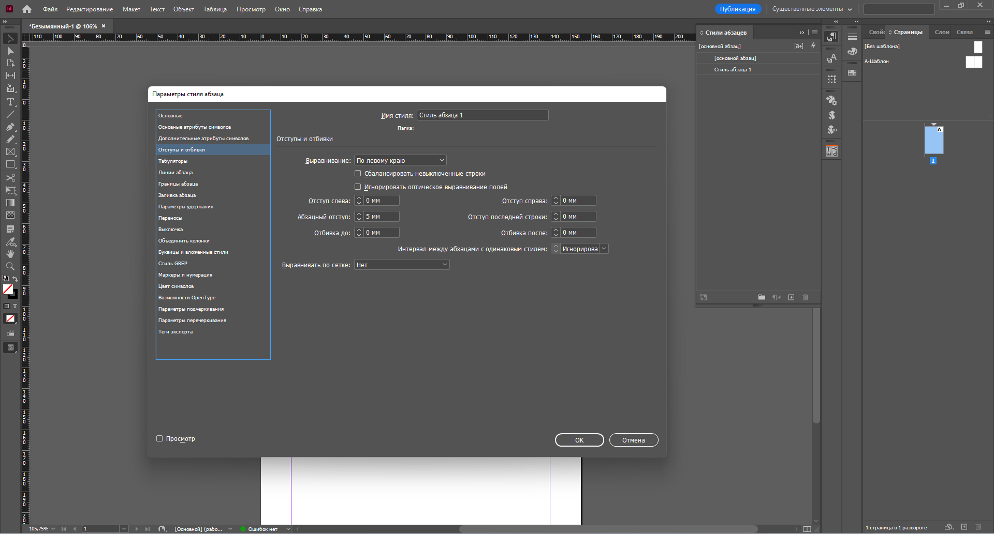
Task: Switch to the Слои tab
Action: pos(942,32)
